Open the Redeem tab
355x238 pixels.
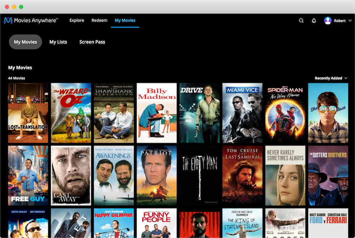99,20
